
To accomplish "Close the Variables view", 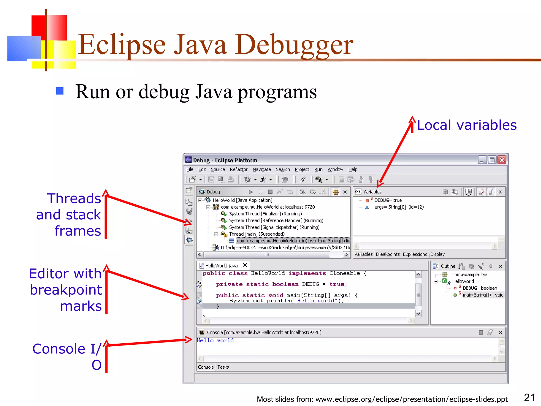I will pyautogui.click(x=500, y=192).
